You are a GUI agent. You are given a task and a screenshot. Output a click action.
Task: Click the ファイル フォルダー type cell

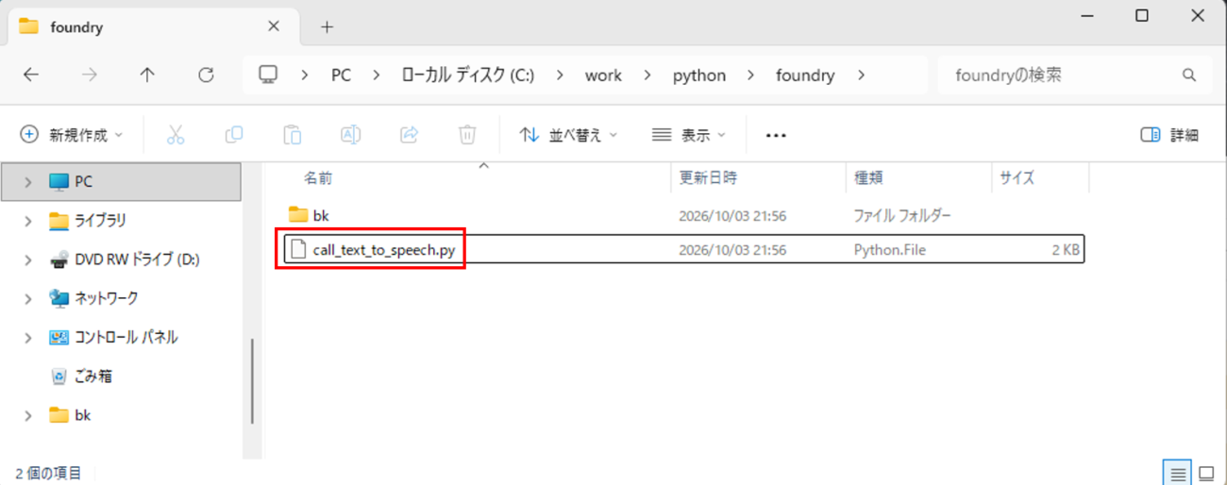pyautogui.click(x=902, y=216)
